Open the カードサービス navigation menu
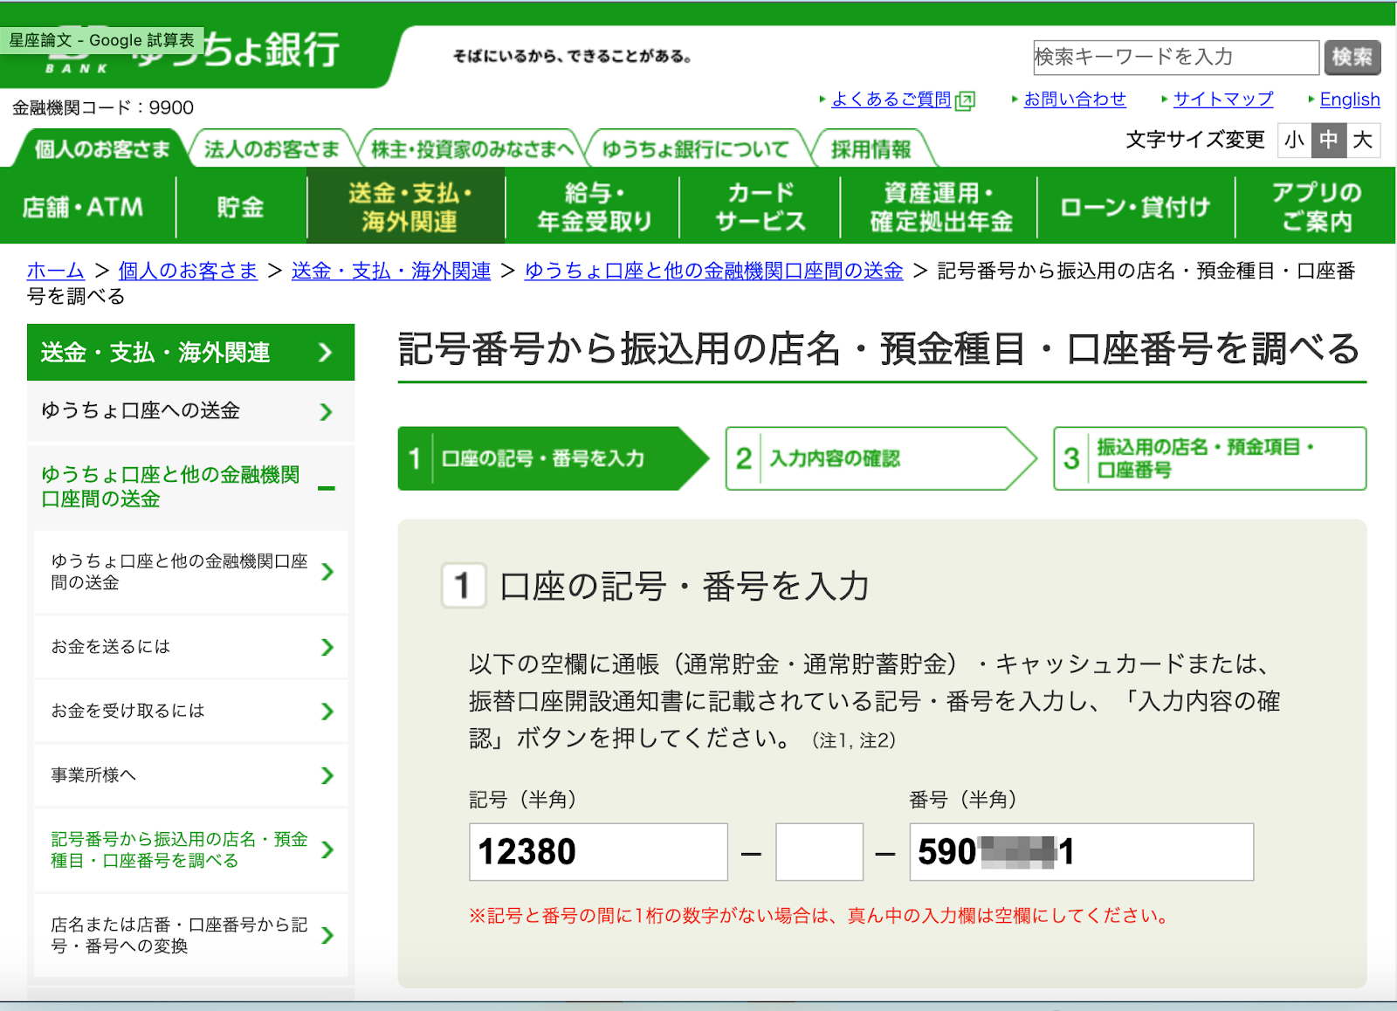 click(x=760, y=207)
